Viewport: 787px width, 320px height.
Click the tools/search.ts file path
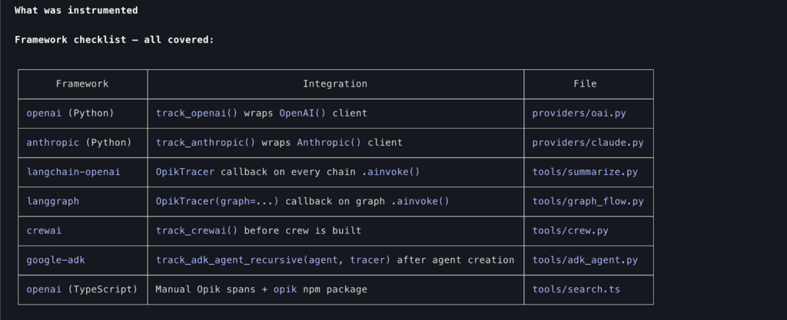pyautogui.click(x=576, y=289)
